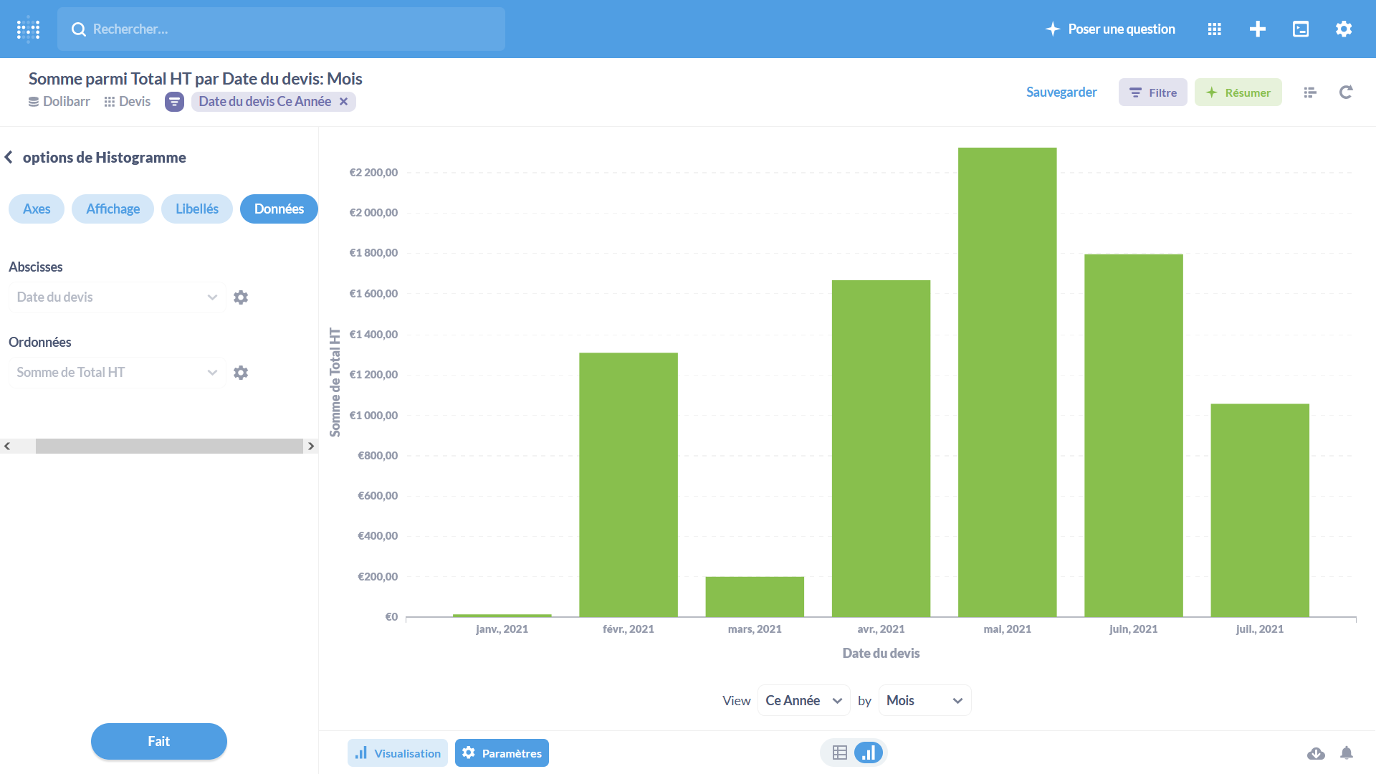Open the Somme de Total HT dropdown

point(117,373)
